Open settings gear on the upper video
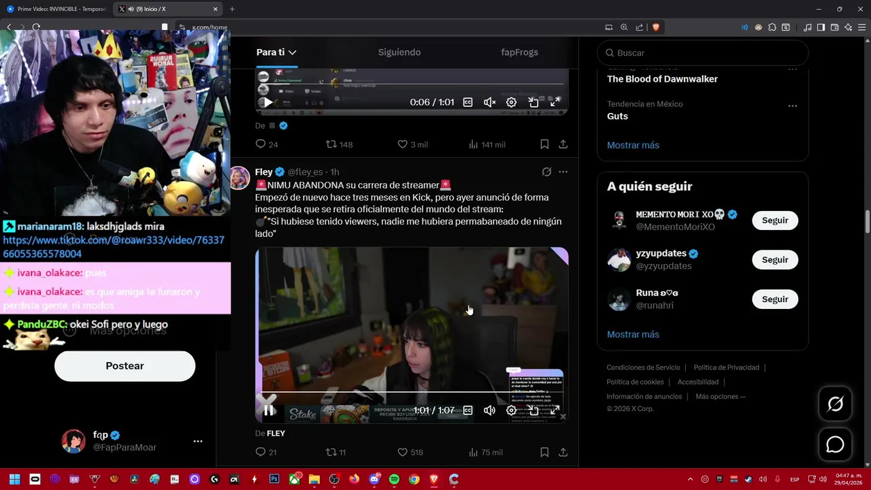Screen dimensions: 871x490 pyautogui.click(x=511, y=102)
